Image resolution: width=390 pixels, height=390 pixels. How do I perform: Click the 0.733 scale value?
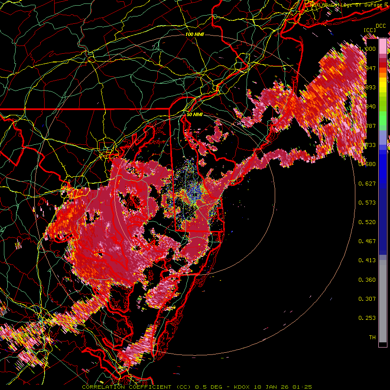click(367, 145)
